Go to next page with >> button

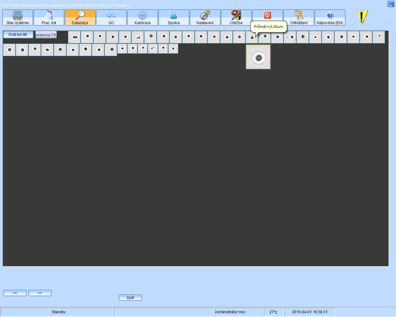point(40,293)
